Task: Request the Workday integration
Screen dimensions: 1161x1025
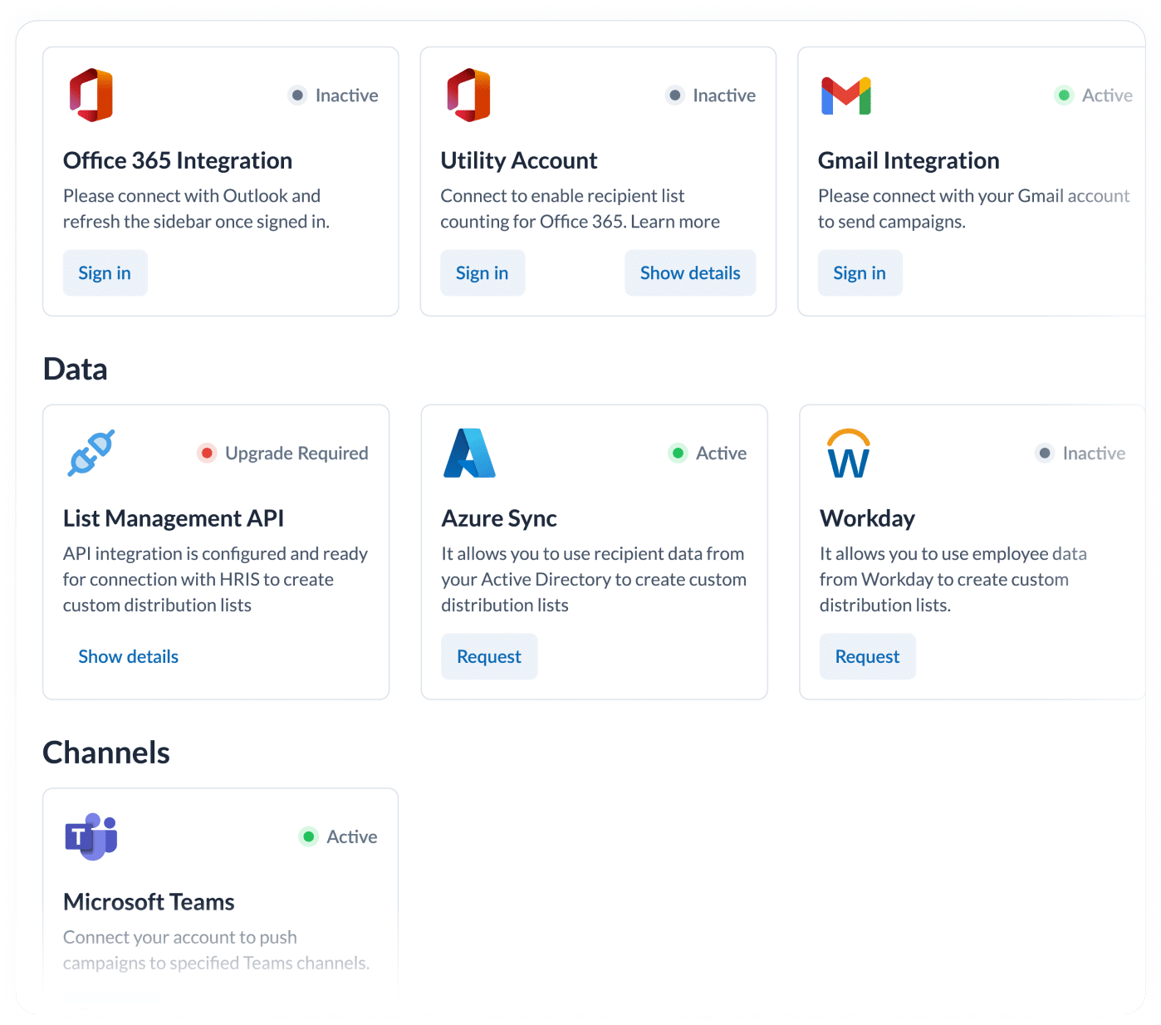Action: click(x=867, y=656)
